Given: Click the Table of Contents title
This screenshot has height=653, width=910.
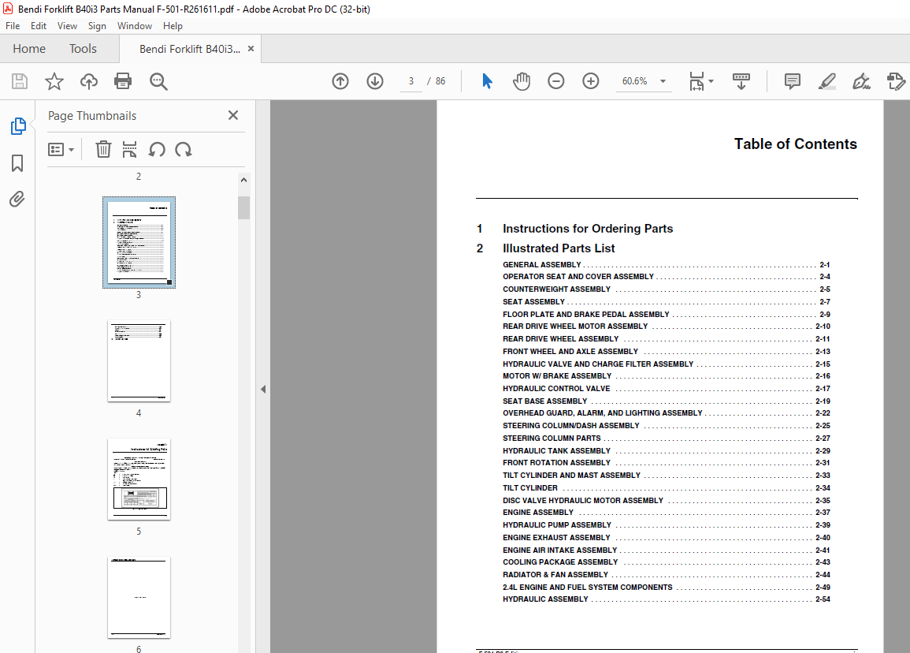Looking at the screenshot, I should click(795, 144).
